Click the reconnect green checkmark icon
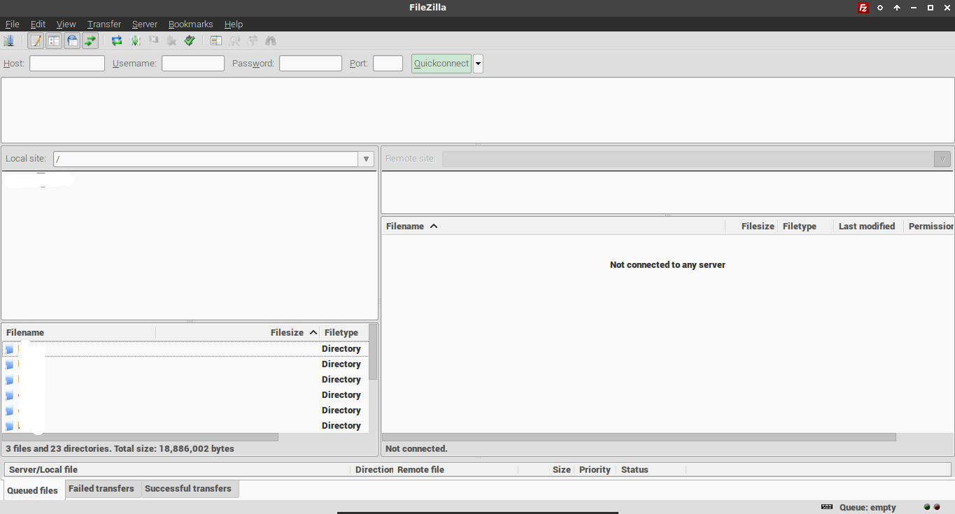 (190, 41)
